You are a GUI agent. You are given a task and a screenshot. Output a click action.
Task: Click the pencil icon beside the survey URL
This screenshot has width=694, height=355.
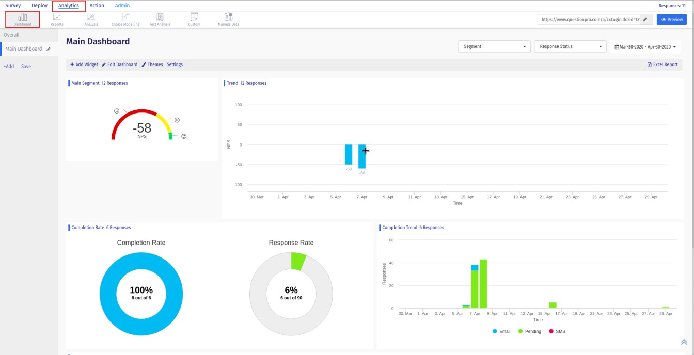coord(645,19)
